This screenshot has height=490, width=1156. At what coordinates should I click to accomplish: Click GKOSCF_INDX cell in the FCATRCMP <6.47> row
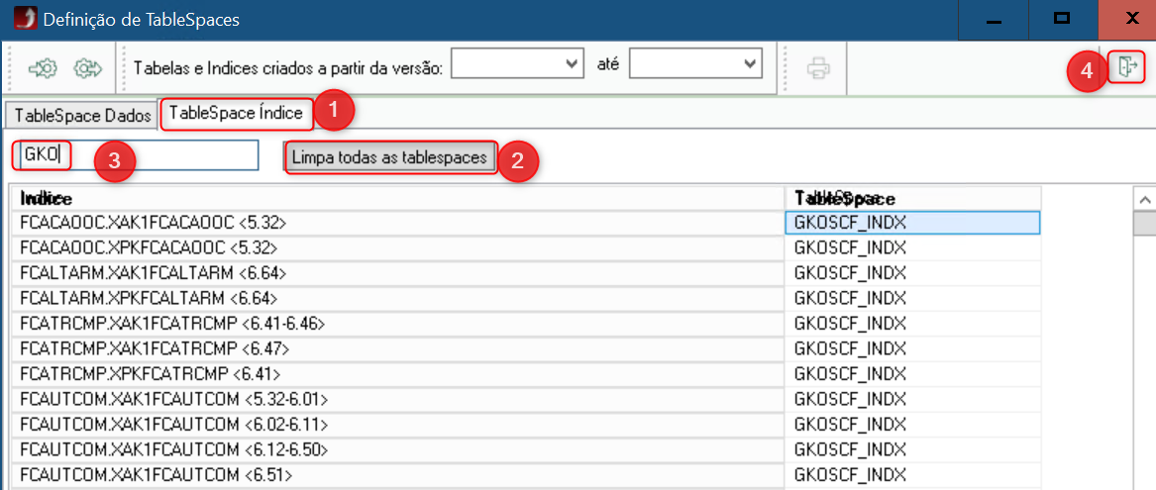point(912,347)
